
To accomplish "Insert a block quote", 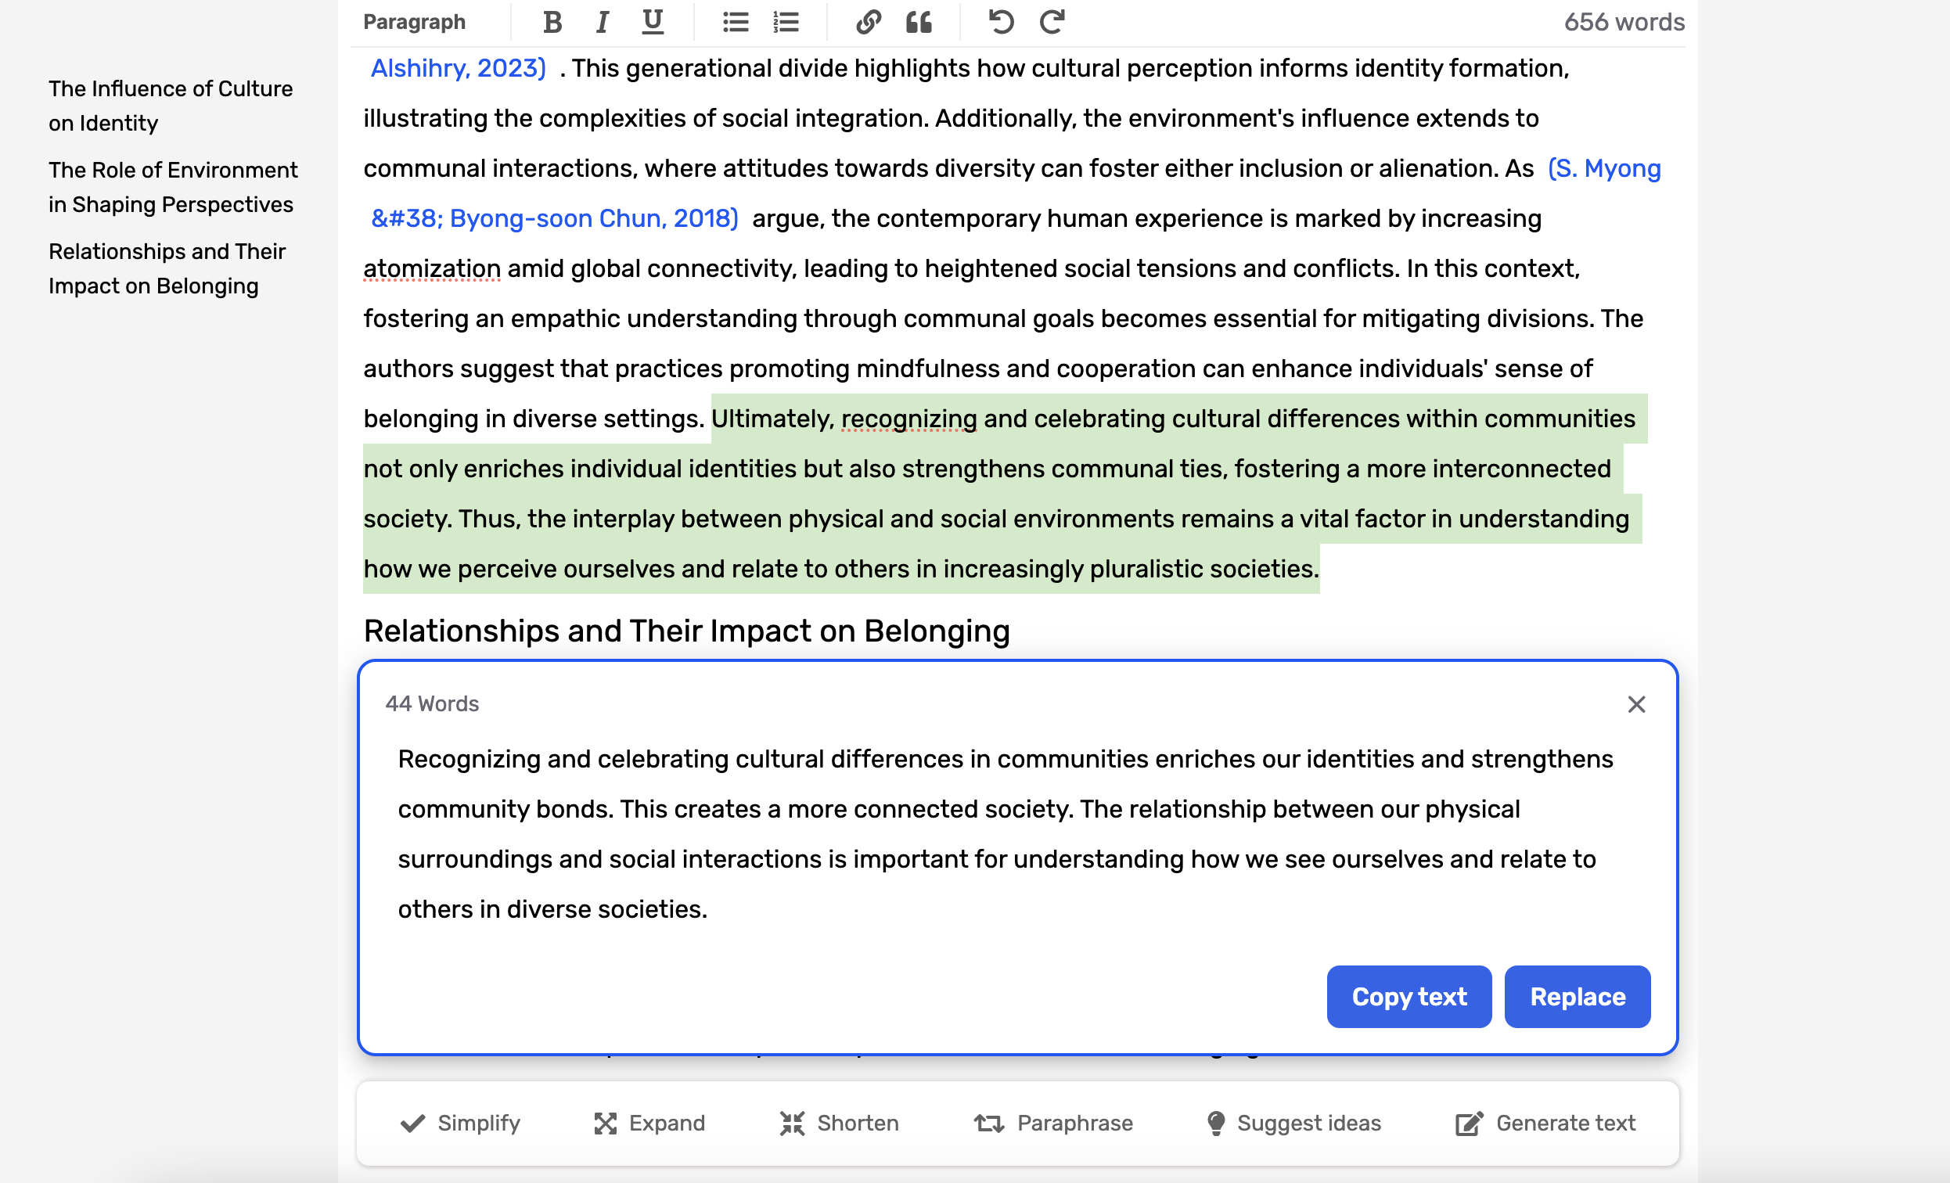I will tap(919, 22).
